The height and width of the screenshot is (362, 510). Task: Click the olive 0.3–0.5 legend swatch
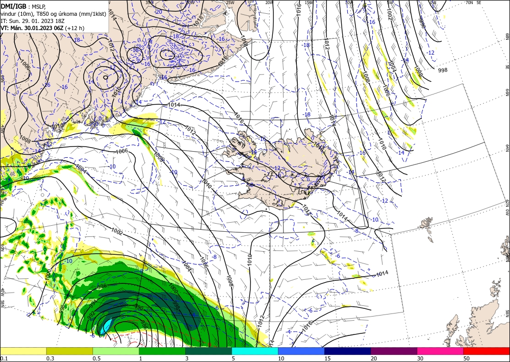click(x=69, y=351)
